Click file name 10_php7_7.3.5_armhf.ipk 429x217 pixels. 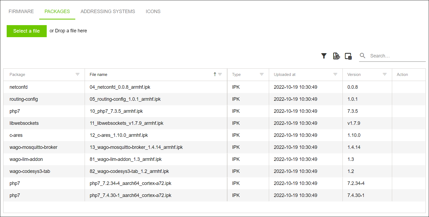point(116,111)
